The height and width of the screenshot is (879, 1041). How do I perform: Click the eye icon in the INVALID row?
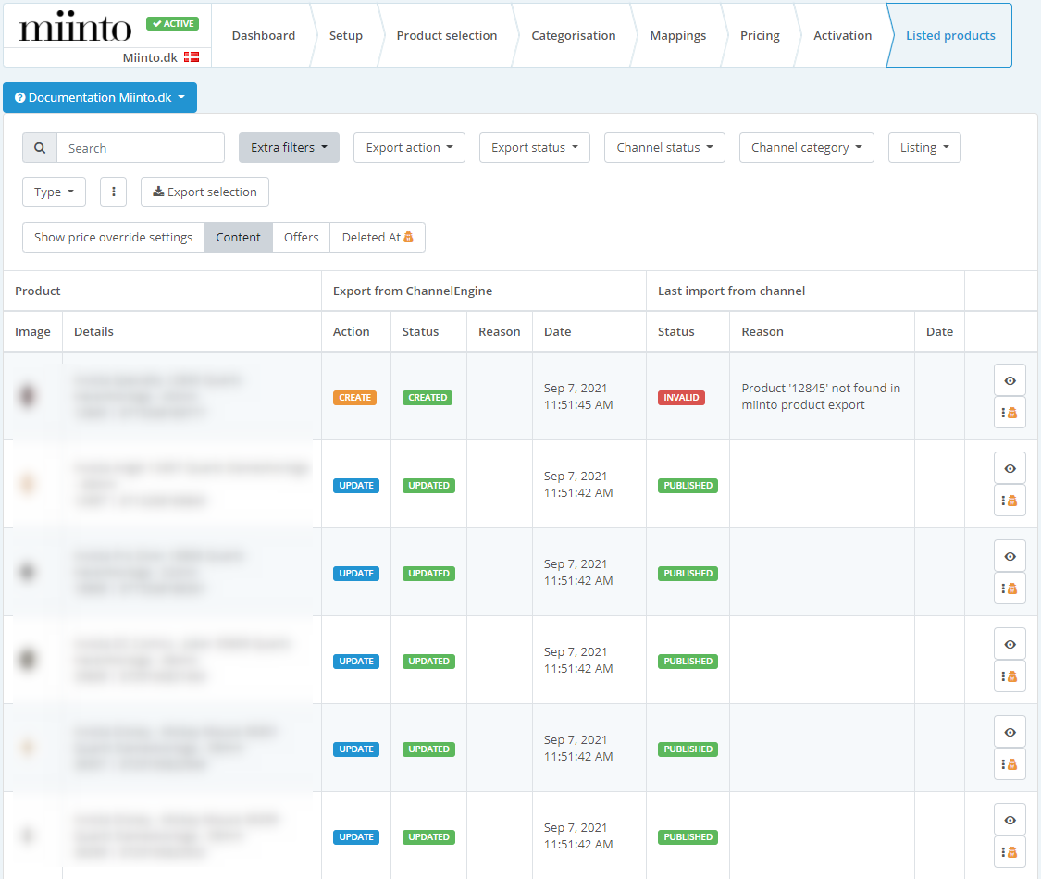click(1010, 380)
